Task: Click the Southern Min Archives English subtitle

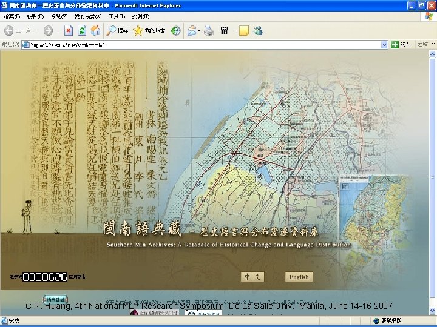Action: (x=229, y=245)
